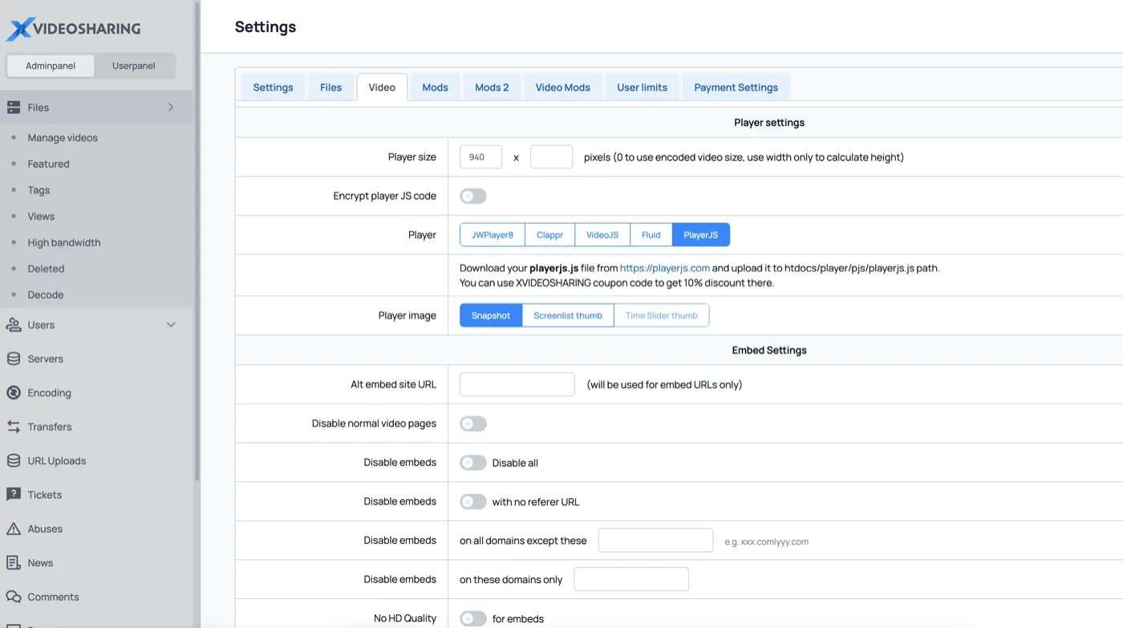The image size is (1123, 628).
Task: Switch to Userpanel view
Action: coord(134,66)
